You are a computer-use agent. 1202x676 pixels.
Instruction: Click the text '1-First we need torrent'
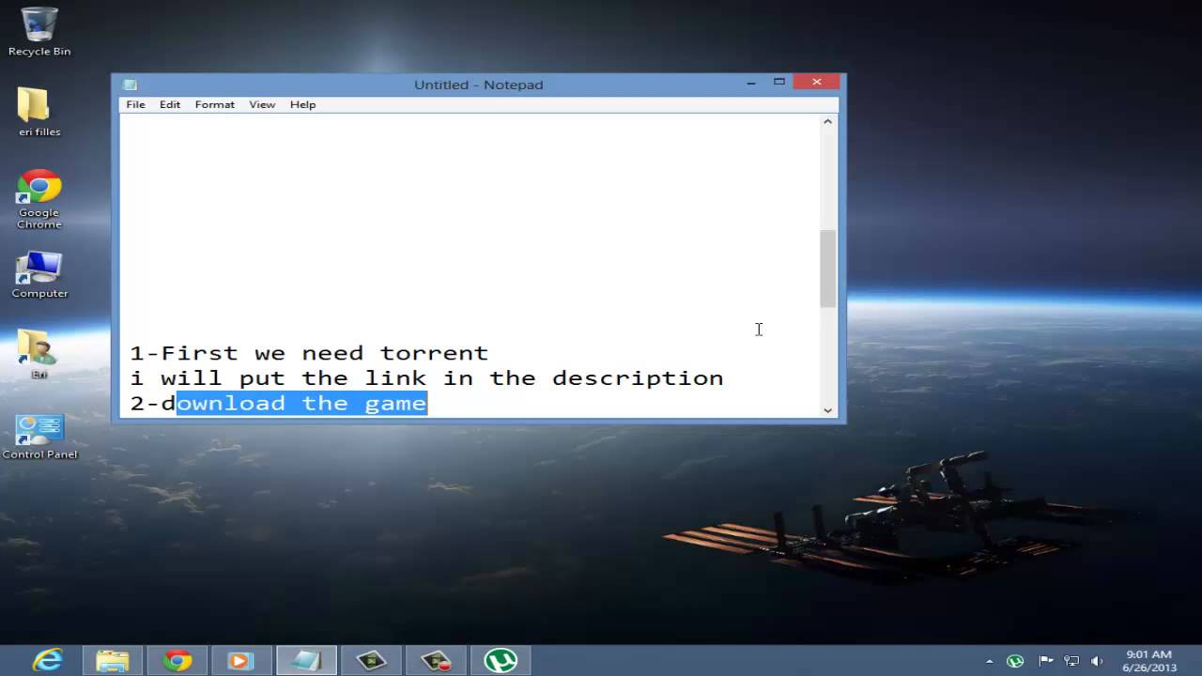(309, 353)
